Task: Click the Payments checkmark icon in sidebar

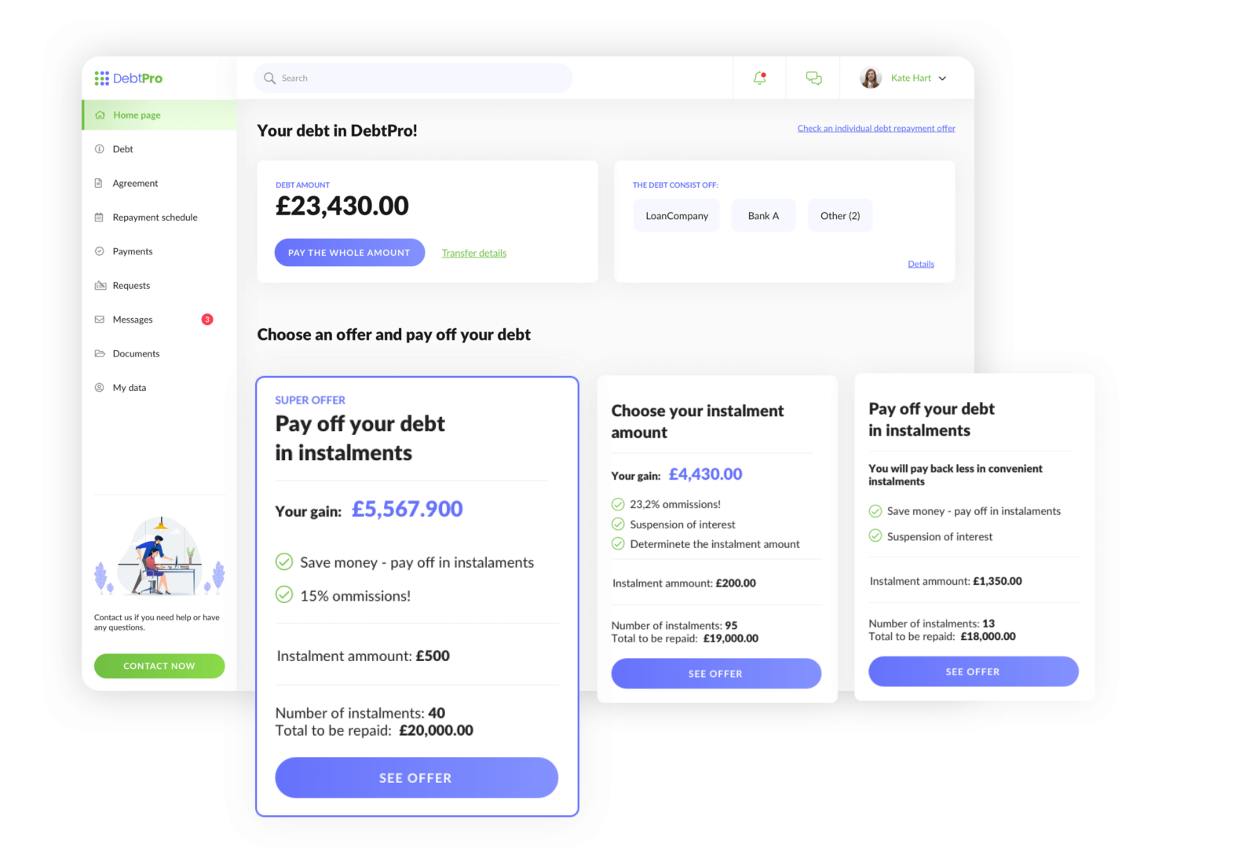Action: tap(100, 250)
